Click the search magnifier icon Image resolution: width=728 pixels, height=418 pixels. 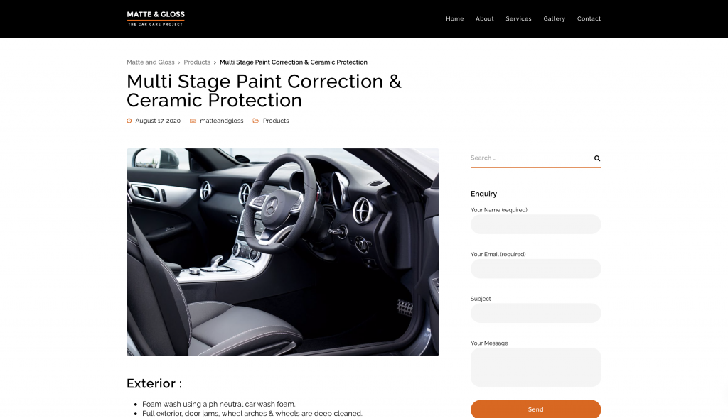(597, 158)
